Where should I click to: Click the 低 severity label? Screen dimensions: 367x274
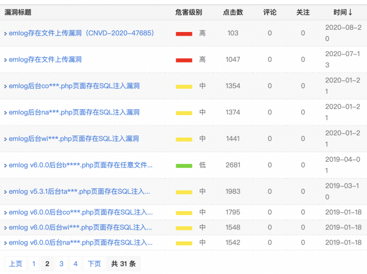[x=202, y=165]
